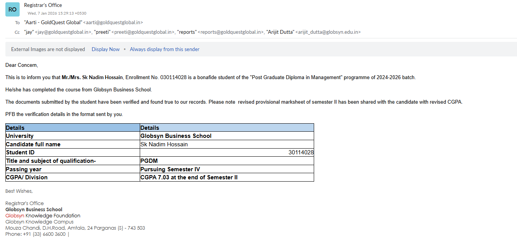Screen dimensions: 517x240
Task: Click the email timestamp Wed, 7 Jan 2026
Action: (x=57, y=13)
